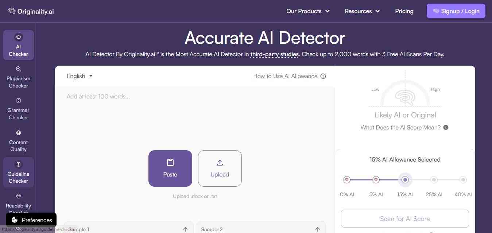Select the 25% AI allowance option
Screen dimensions: 492x233
tap(434, 180)
